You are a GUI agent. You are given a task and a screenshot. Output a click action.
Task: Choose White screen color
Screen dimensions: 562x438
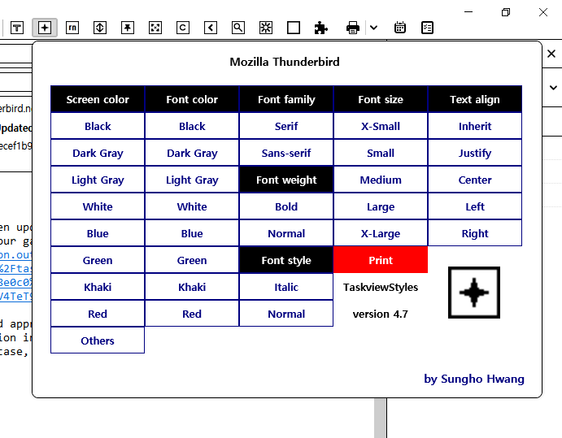98,206
